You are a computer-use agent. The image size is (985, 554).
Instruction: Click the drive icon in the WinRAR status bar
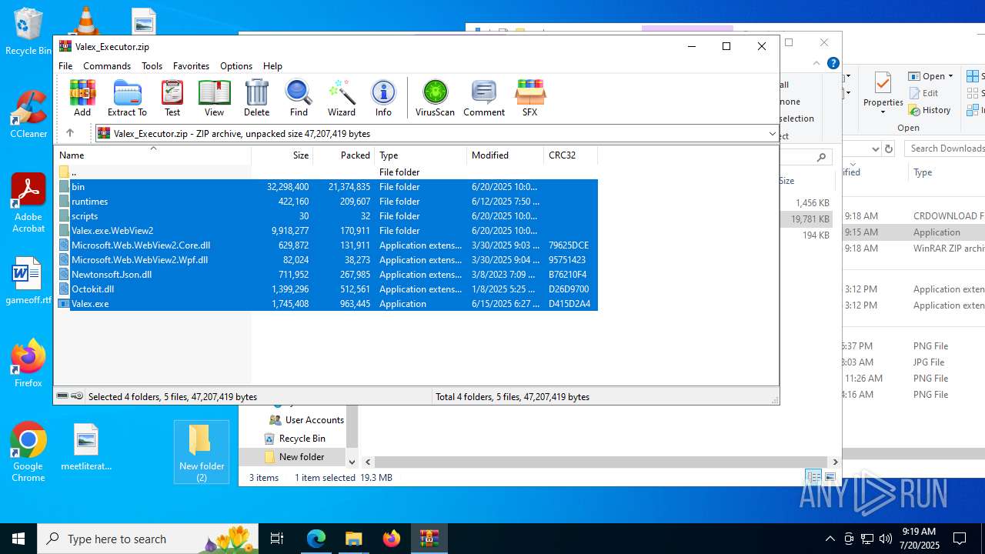(62, 396)
